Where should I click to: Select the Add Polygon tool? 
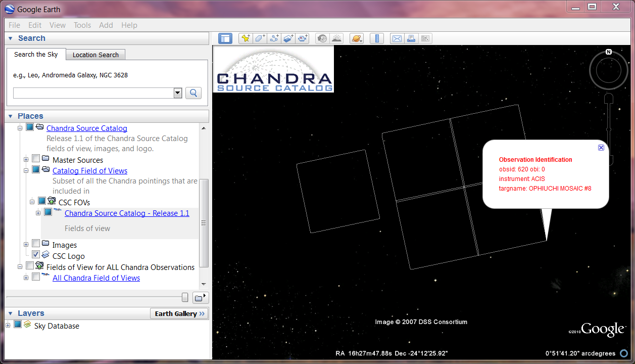260,38
